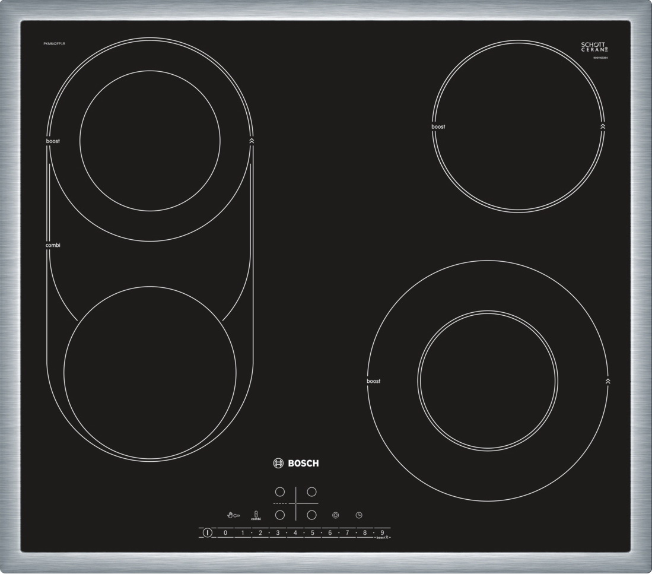Tap the dual-ring zone extension icon
Viewport: 652px width, 574px height.
(335, 515)
